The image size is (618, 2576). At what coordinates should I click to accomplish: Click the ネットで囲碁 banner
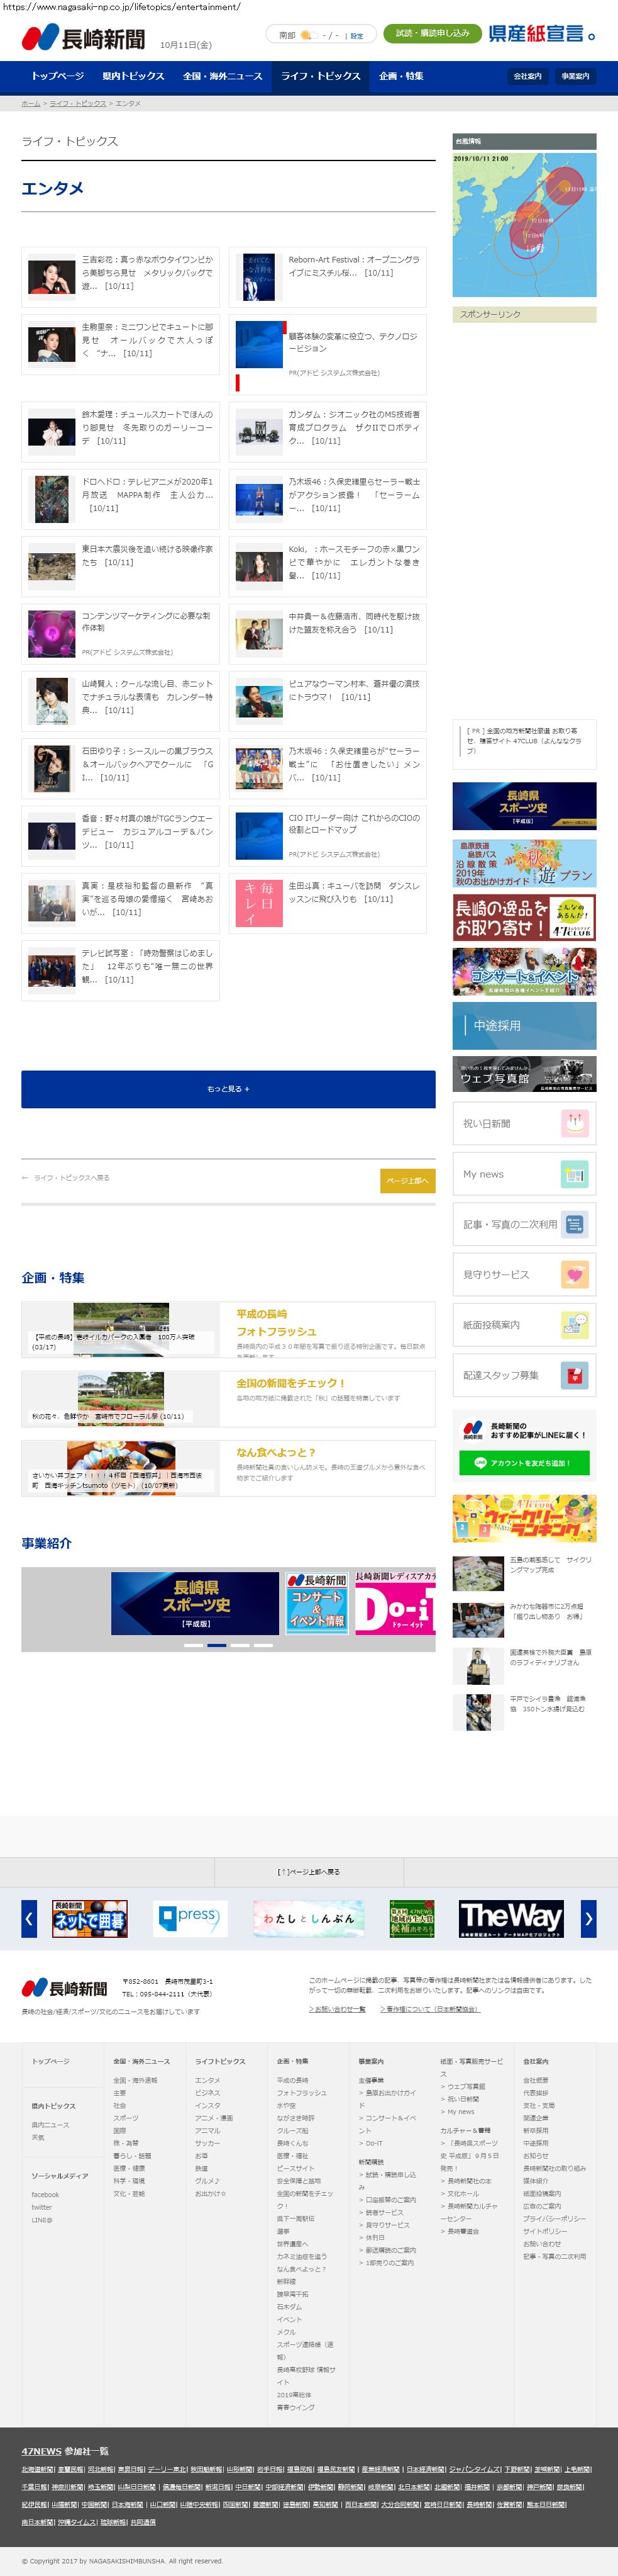coord(90,1918)
